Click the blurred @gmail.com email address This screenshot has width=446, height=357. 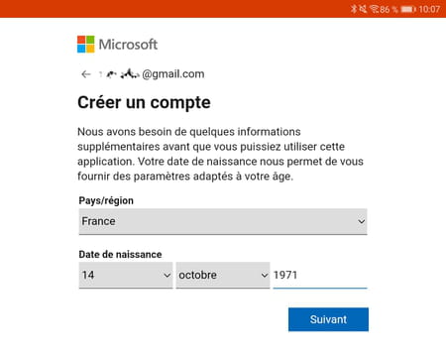tap(152, 74)
